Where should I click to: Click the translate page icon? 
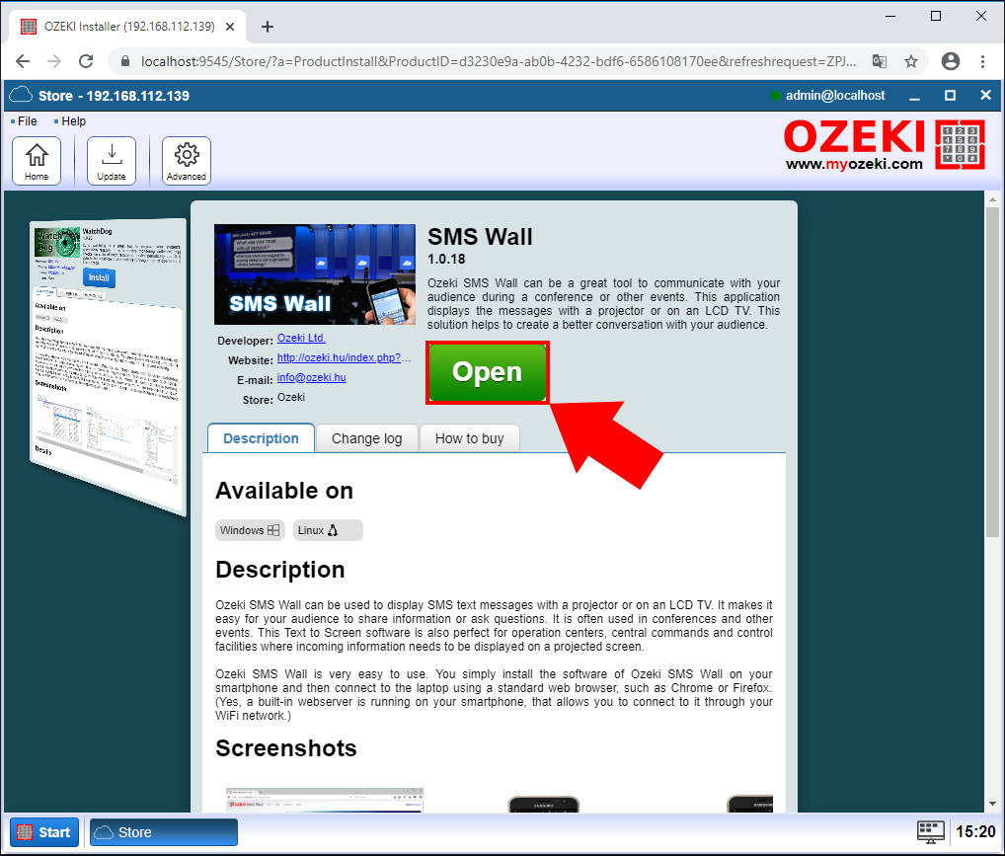pos(880,61)
